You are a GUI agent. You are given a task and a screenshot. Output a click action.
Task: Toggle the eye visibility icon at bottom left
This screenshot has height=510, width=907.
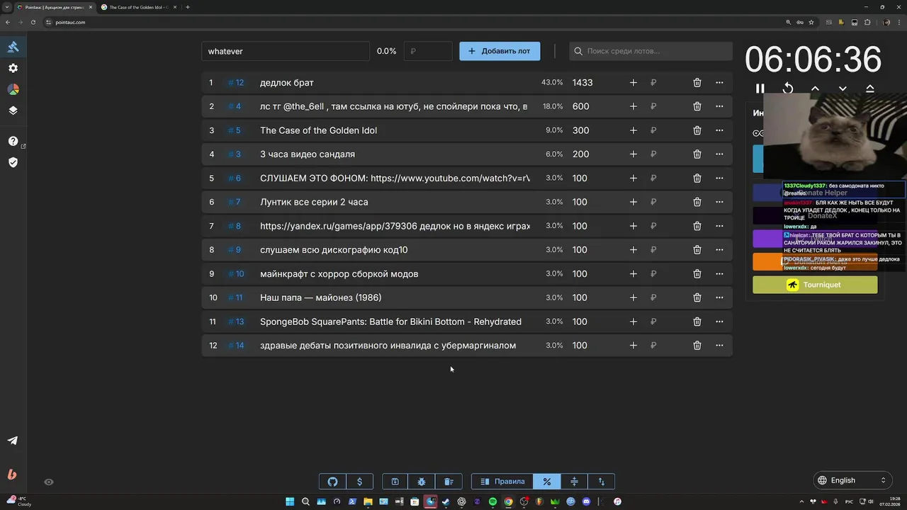(x=49, y=482)
